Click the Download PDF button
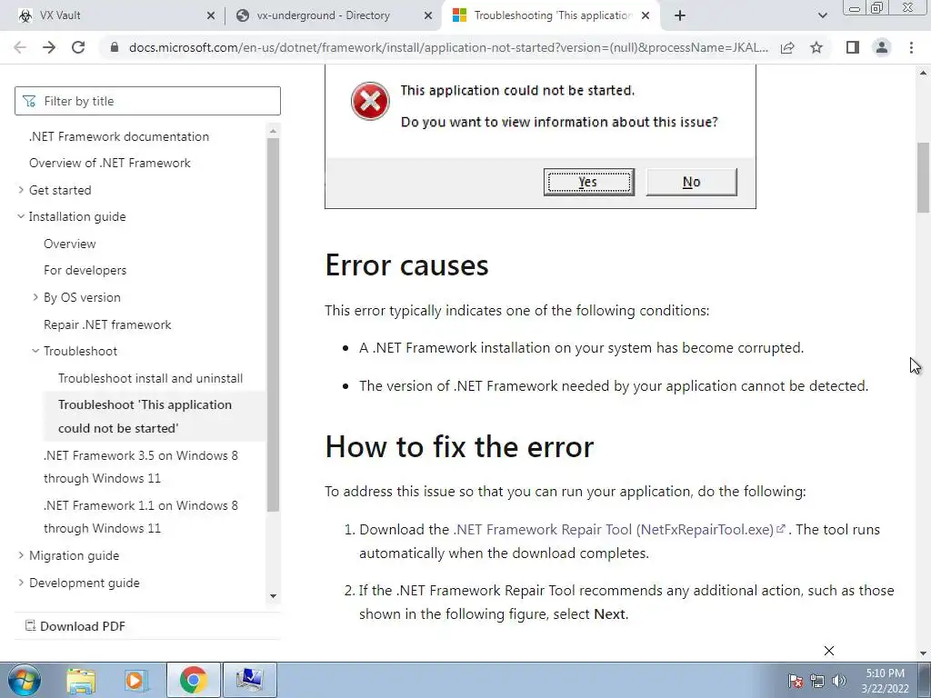The image size is (931, 698). [x=75, y=626]
